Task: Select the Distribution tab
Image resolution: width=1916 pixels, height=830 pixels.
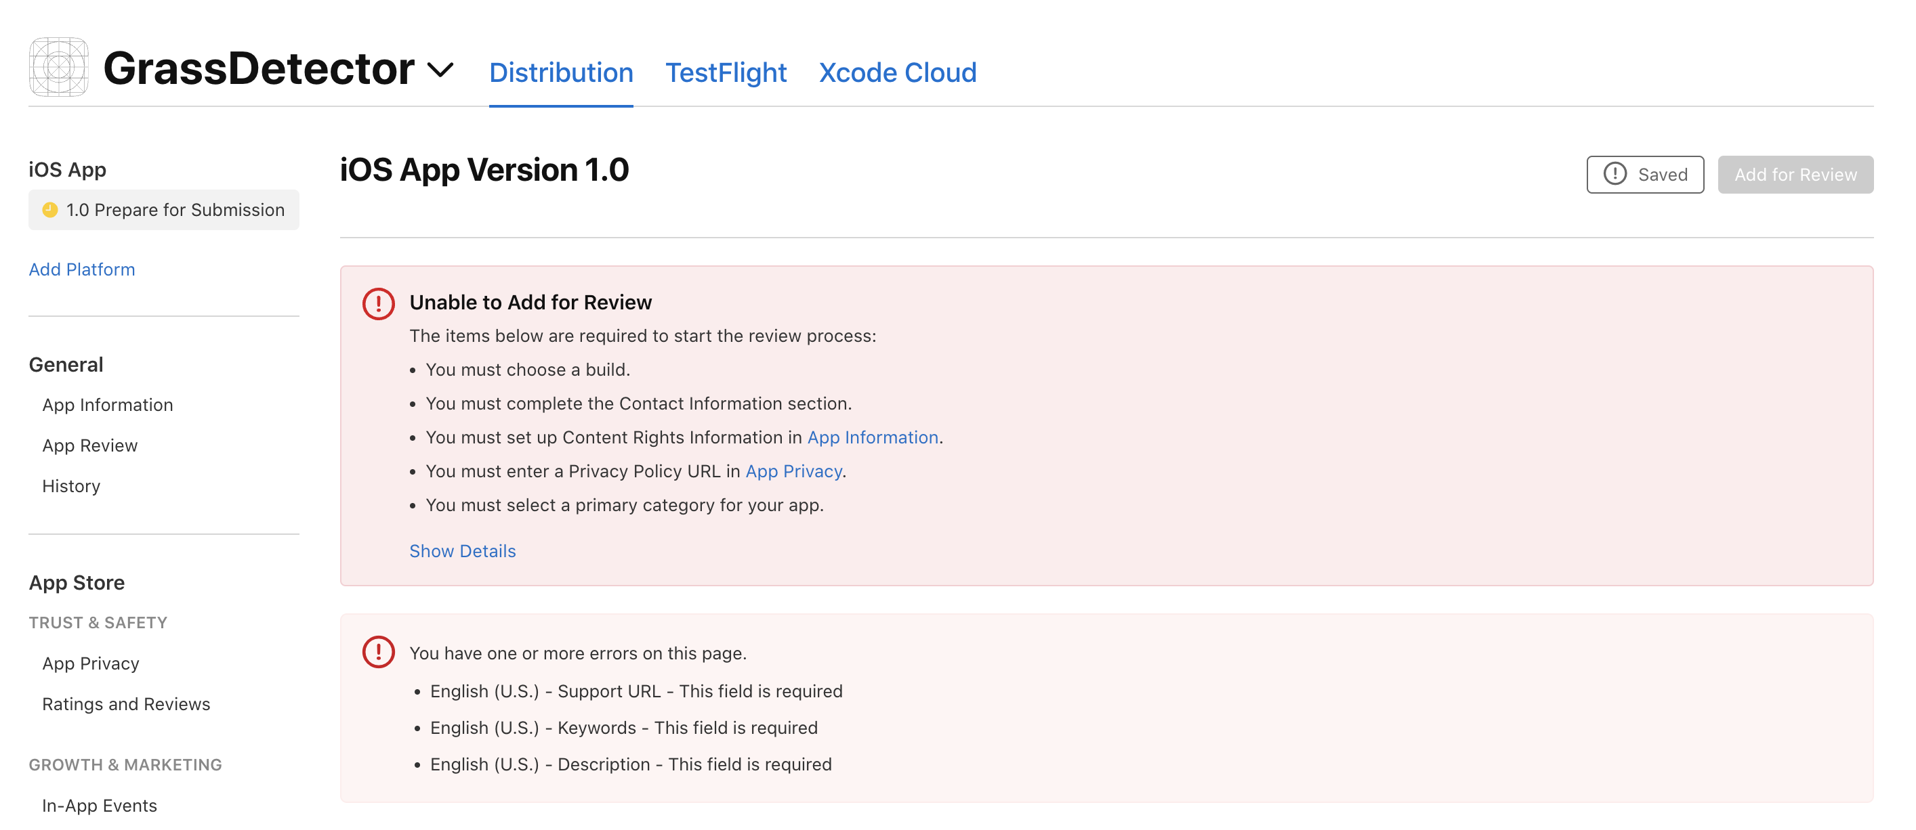Action: pos(561,72)
